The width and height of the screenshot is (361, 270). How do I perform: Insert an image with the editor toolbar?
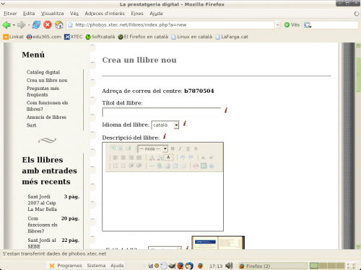[x=168, y=166]
